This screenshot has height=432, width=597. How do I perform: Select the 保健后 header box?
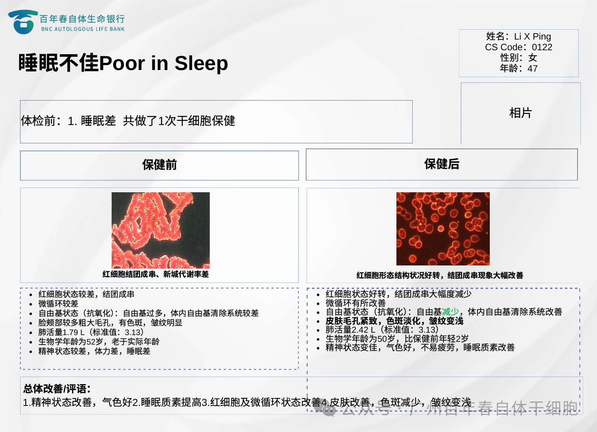pyautogui.click(x=442, y=164)
